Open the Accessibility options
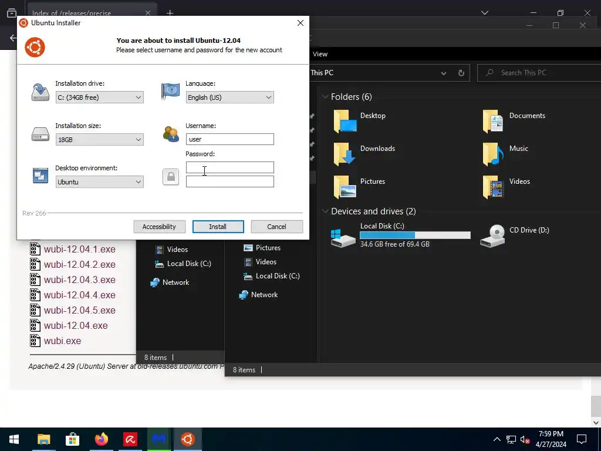The width and height of the screenshot is (601, 451). point(159,226)
